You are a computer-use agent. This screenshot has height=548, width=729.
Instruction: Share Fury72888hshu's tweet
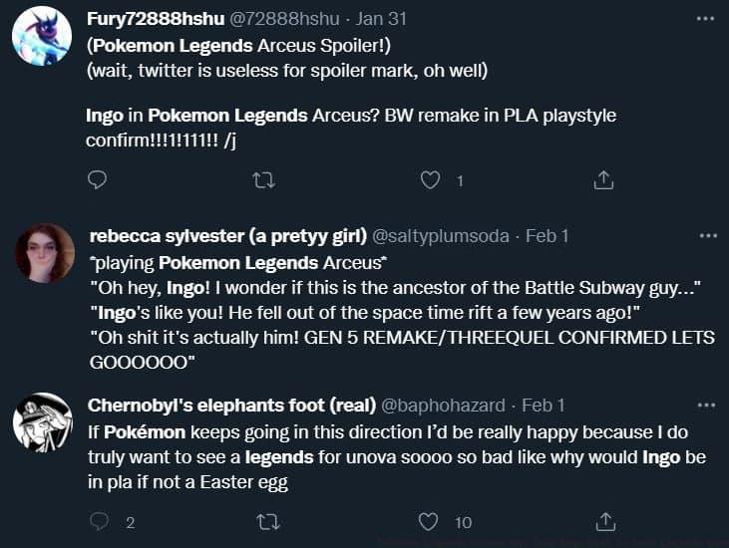click(x=602, y=180)
